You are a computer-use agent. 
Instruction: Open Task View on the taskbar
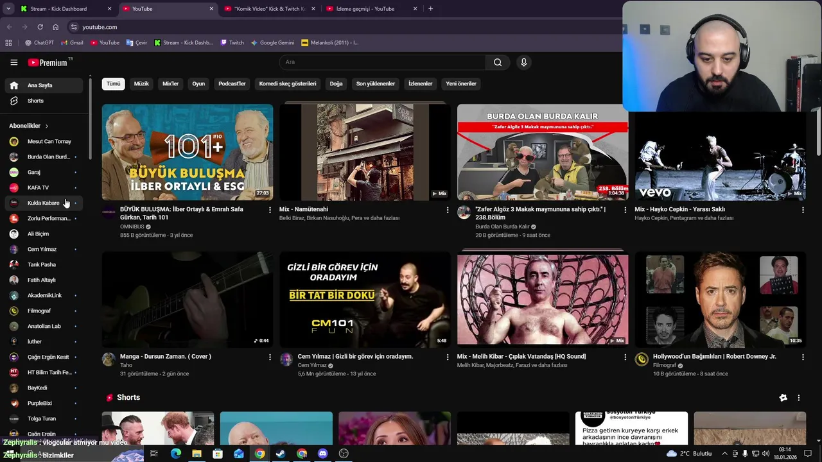(x=154, y=454)
